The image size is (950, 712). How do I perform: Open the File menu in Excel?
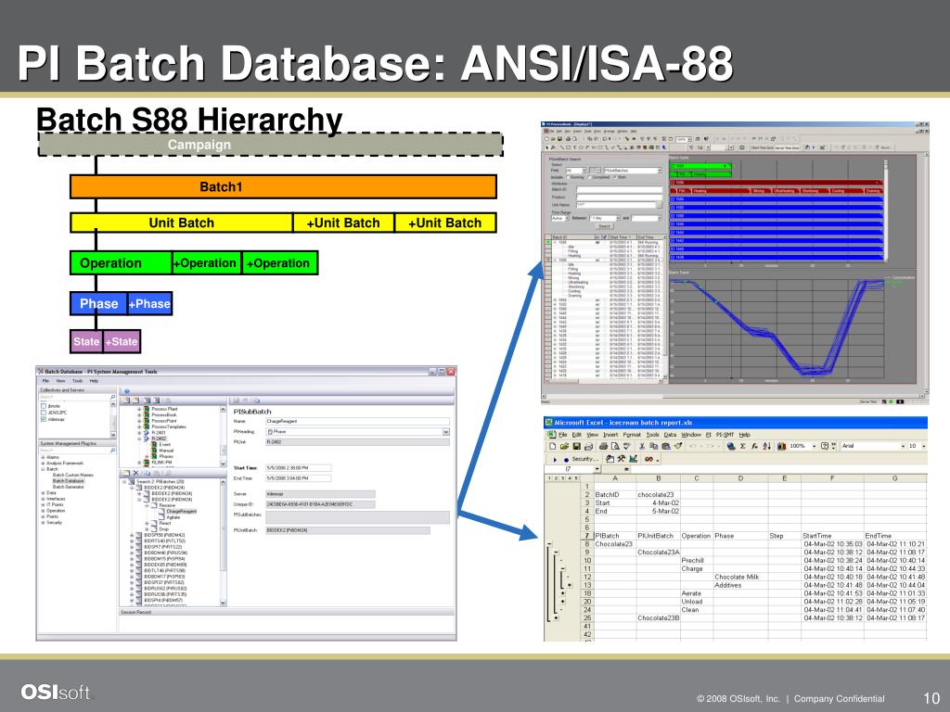point(563,435)
